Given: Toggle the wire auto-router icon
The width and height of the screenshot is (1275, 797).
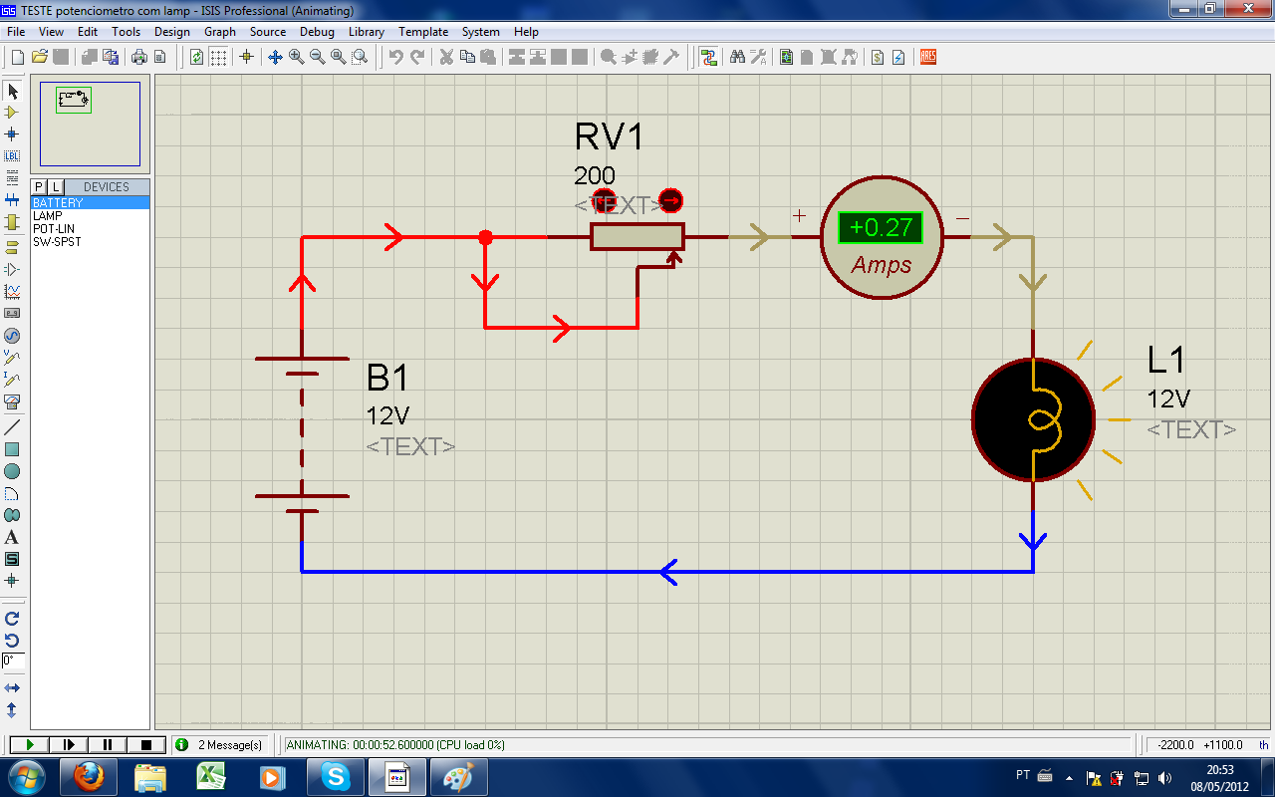Looking at the screenshot, I should pos(708,58).
